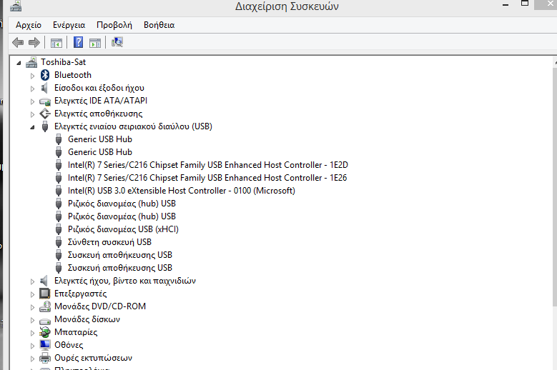This screenshot has height=370, width=557.
Task: Click the Toshiba-Sat computer icon
Action: 31,62
